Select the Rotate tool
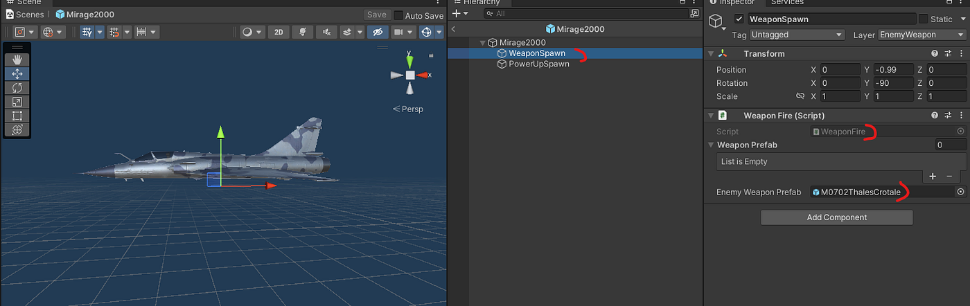Viewport: 970px width, 306px height. pyautogui.click(x=17, y=87)
